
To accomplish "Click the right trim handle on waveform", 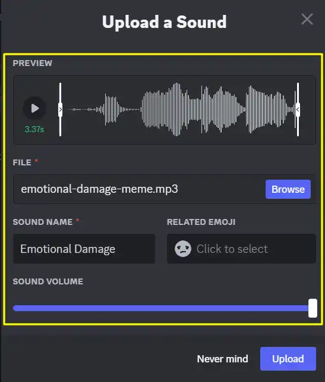I will point(298,109).
